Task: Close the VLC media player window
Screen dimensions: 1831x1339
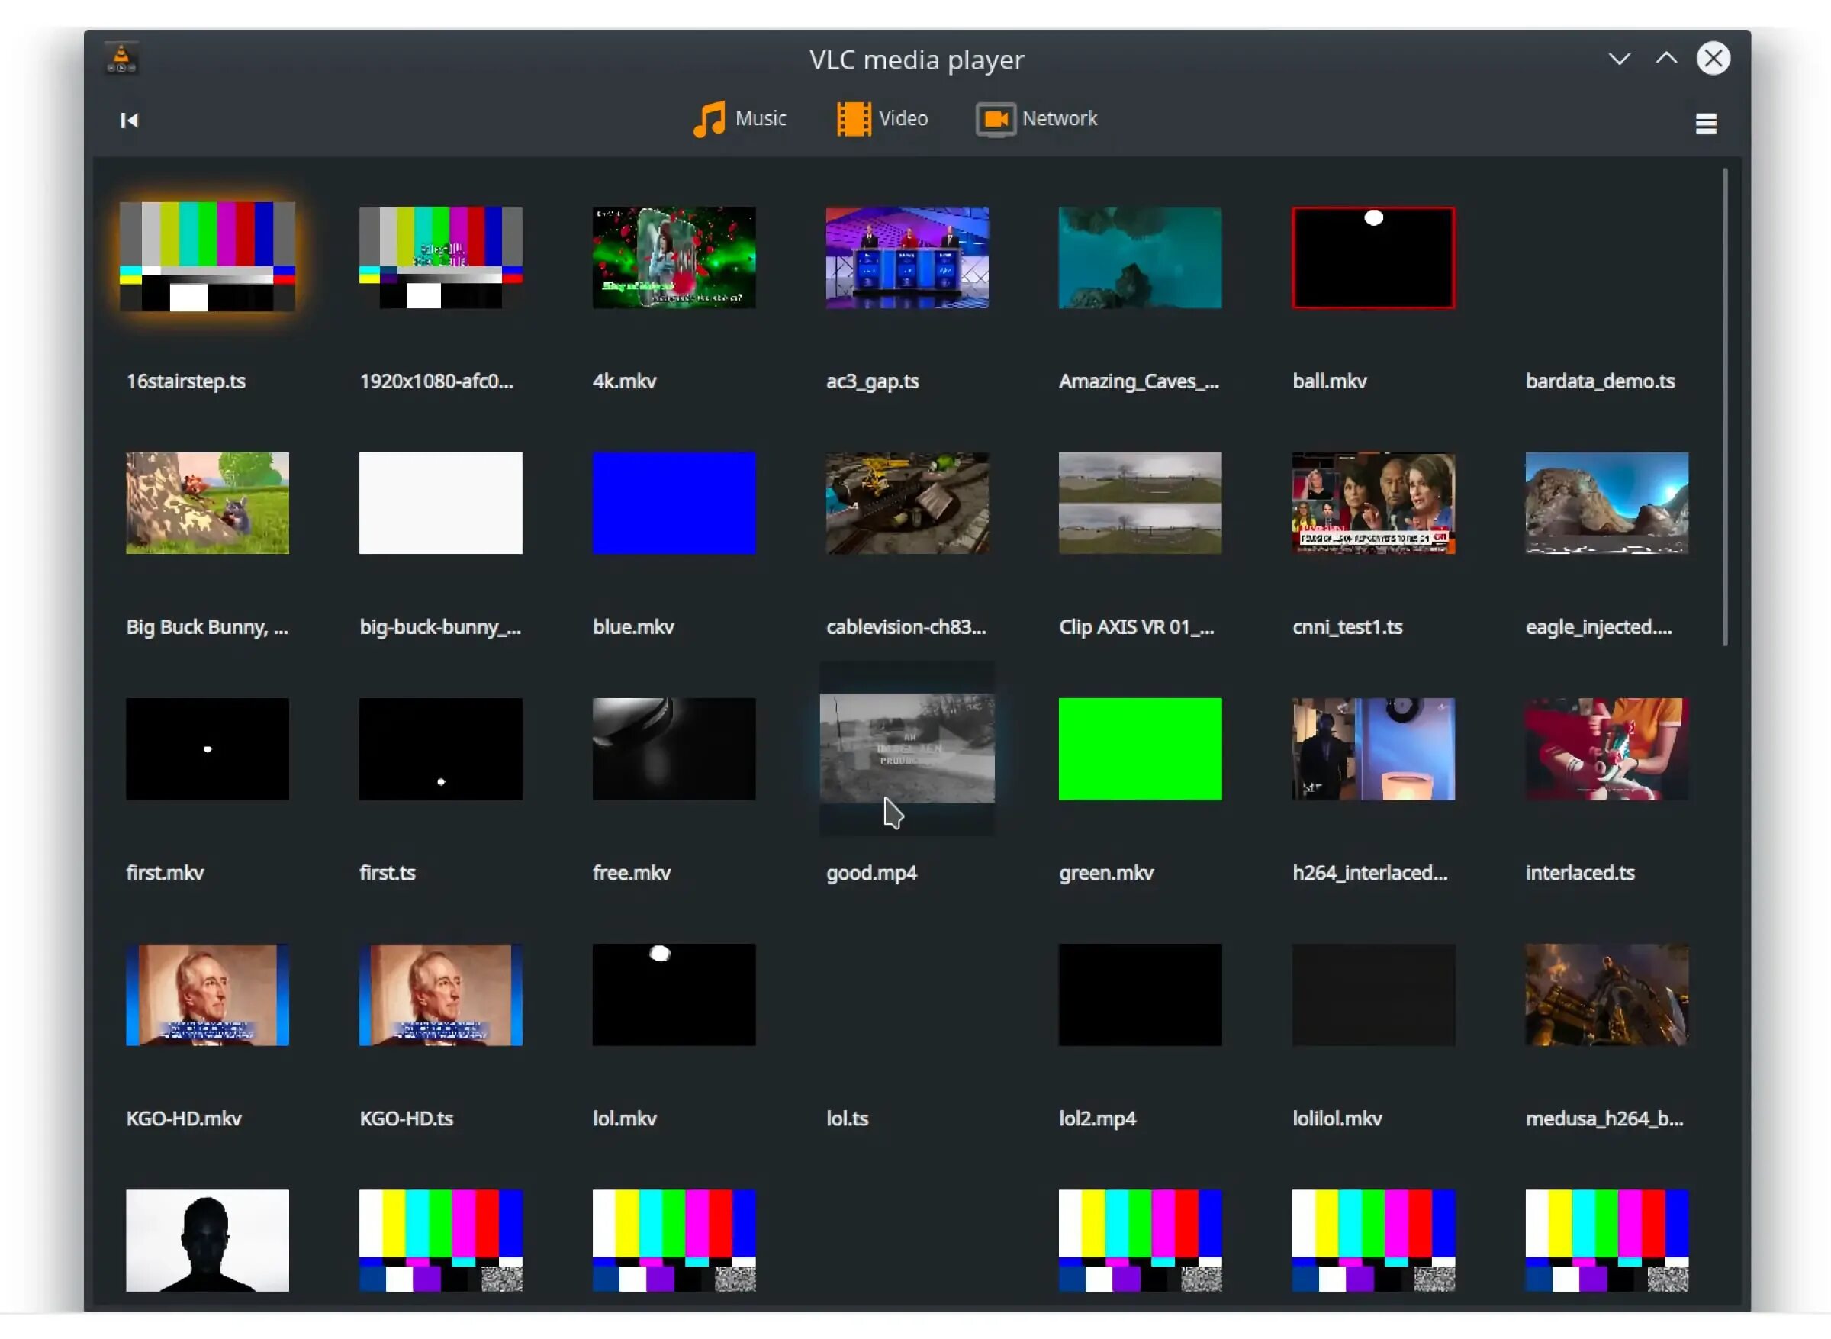Action: click(1713, 58)
